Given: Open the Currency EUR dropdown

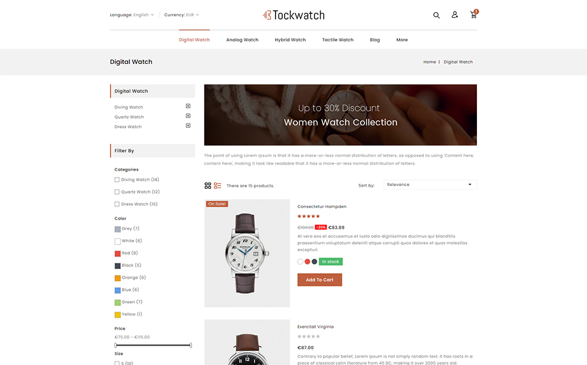Looking at the screenshot, I should click(x=181, y=15).
